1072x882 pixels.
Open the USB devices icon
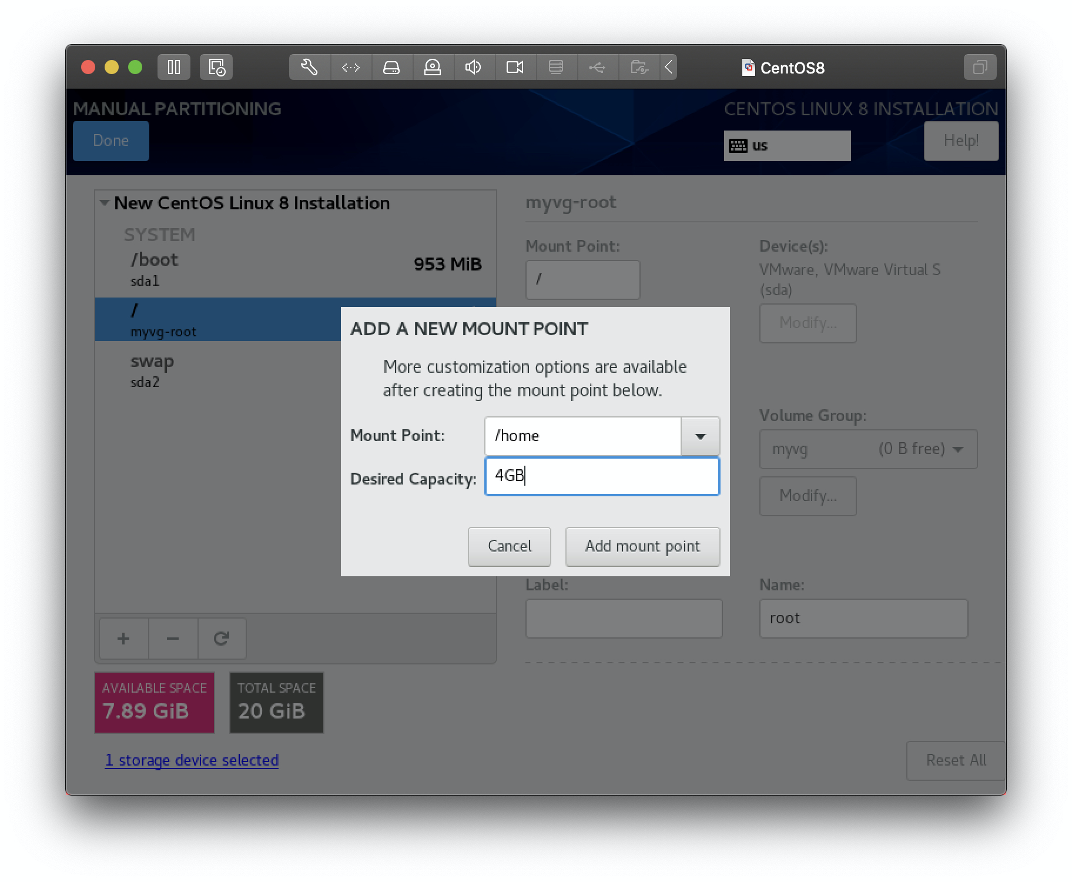[x=597, y=67]
